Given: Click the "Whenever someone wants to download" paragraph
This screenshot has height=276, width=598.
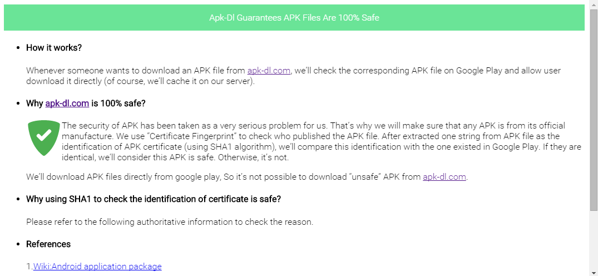Looking at the screenshot, I should 293,76.
